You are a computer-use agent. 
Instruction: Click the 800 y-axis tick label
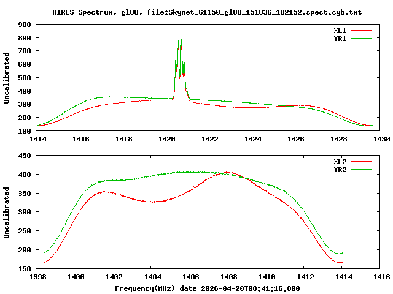click(x=25, y=38)
